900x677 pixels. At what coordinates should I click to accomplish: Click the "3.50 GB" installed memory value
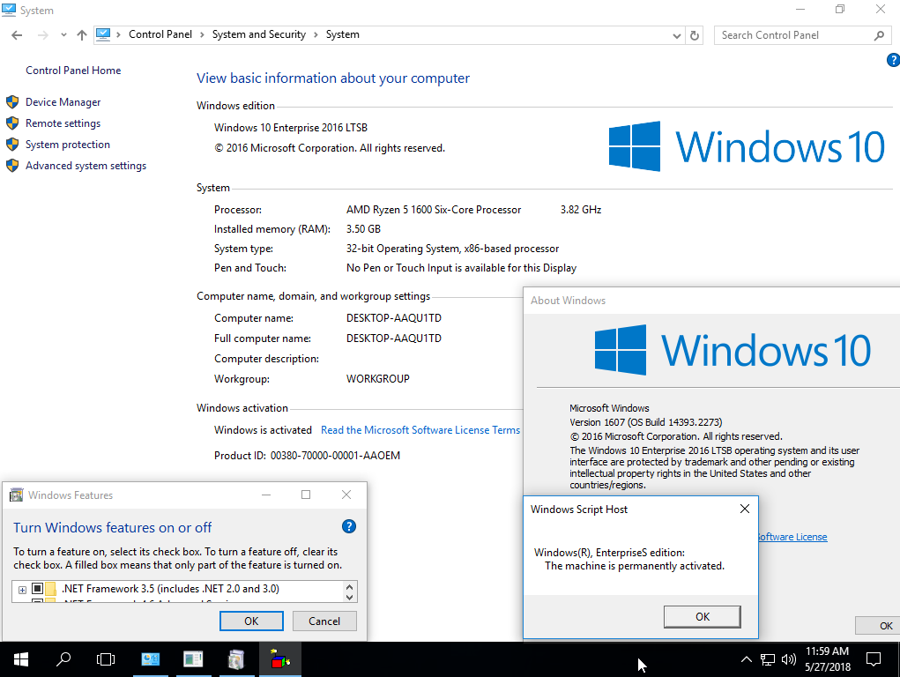tap(363, 229)
